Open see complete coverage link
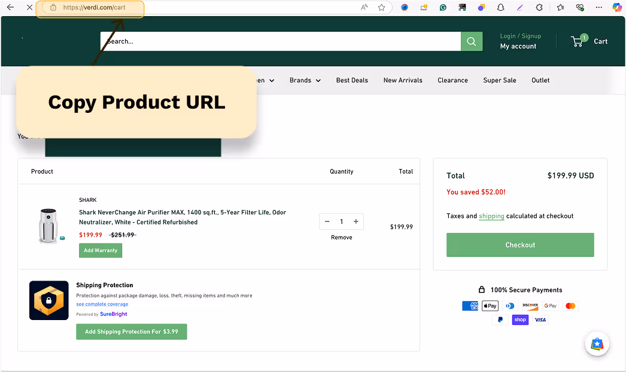 coord(102,304)
